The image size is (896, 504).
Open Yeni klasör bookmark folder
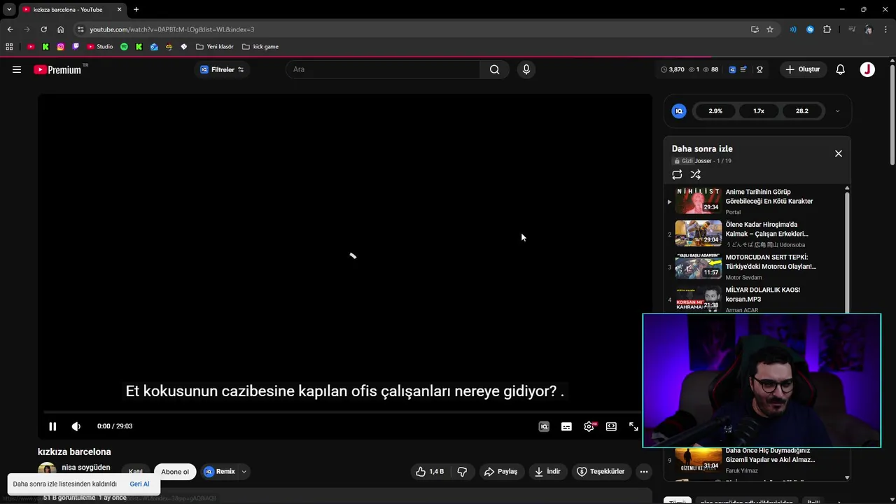(215, 47)
